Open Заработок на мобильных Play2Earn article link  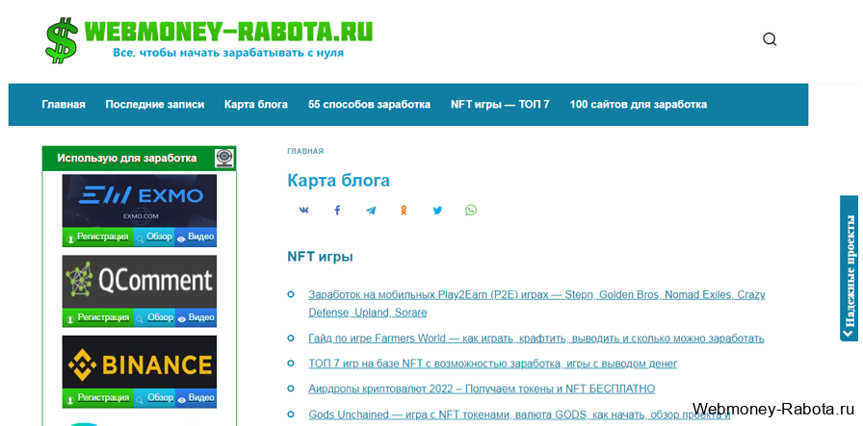click(536, 304)
